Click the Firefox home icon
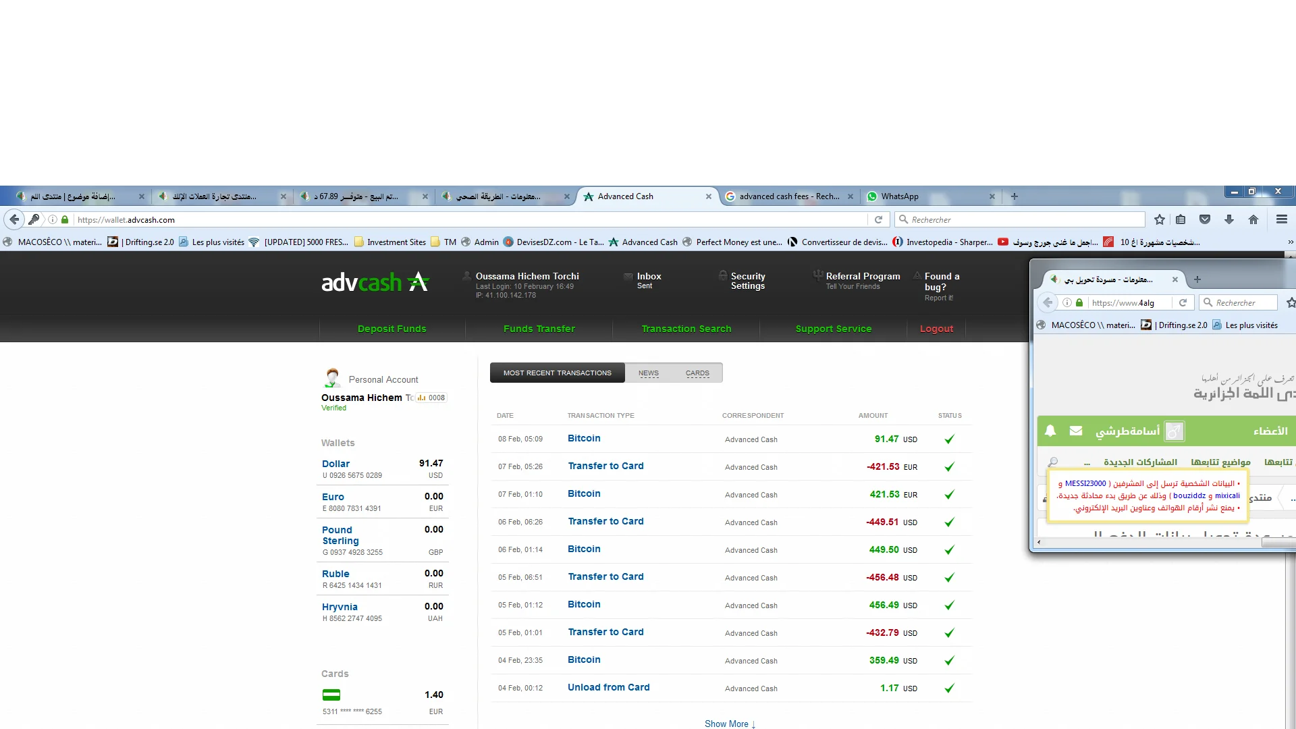 (1253, 219)
